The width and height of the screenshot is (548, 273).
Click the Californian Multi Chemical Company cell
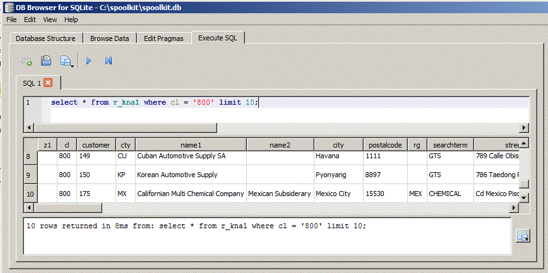coord(191,194)
